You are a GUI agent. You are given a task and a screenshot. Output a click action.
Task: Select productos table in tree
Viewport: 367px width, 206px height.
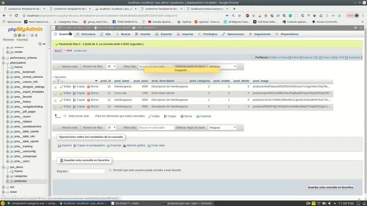click(21, 181)
